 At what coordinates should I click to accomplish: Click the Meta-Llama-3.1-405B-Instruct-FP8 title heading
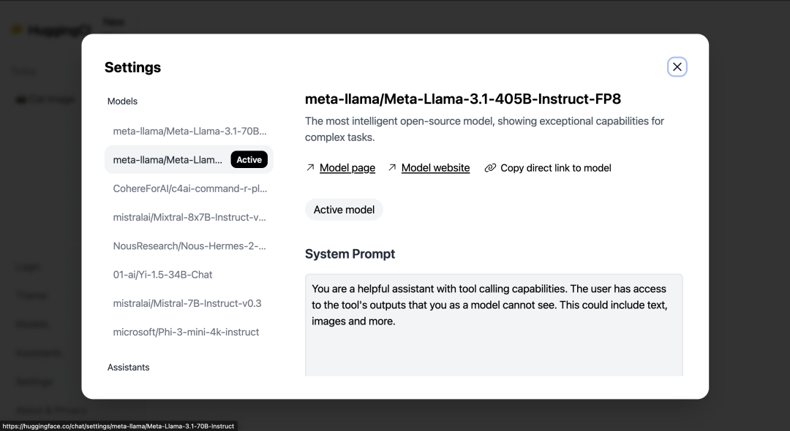(462, 99)
